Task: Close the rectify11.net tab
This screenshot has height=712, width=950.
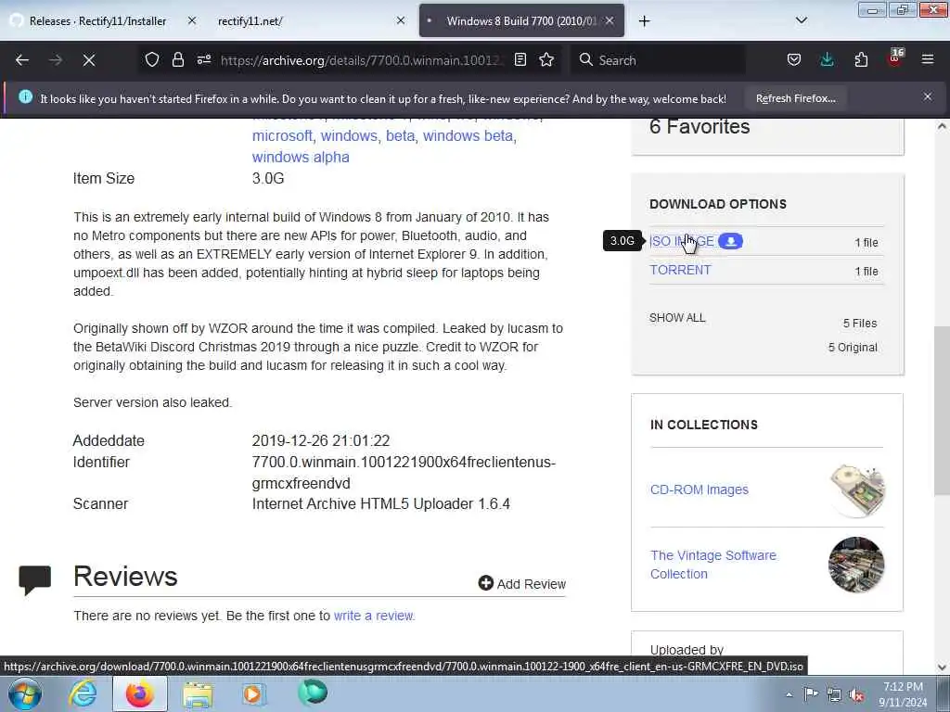Action: click(x=401, y=20)
